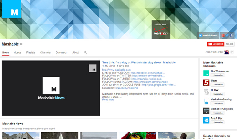
Task: Click the Mashable Gaming channel name
Action: coord(221,99)
